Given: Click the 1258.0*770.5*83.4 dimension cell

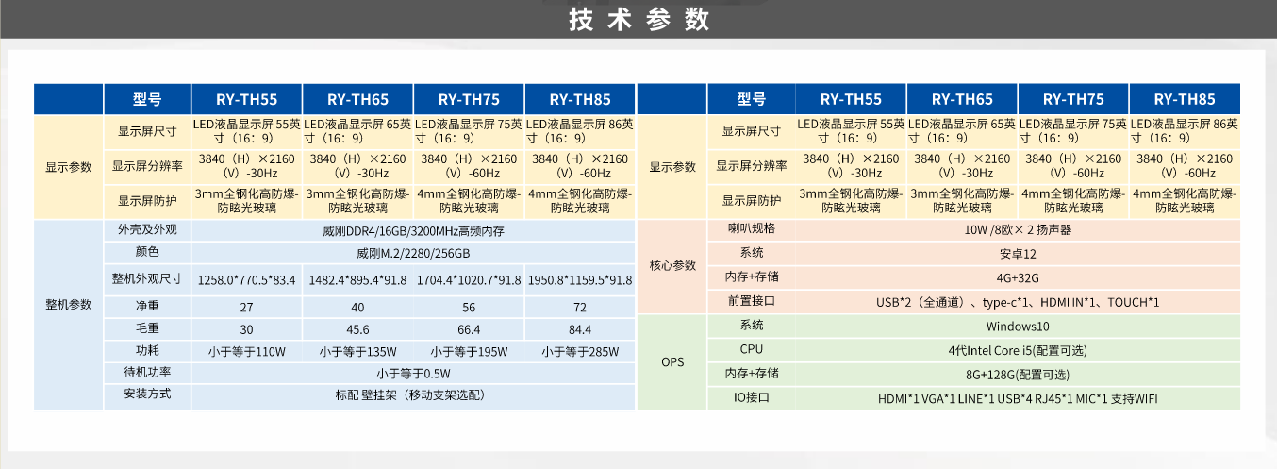Looking at the screenshot, I should [247, 280].
